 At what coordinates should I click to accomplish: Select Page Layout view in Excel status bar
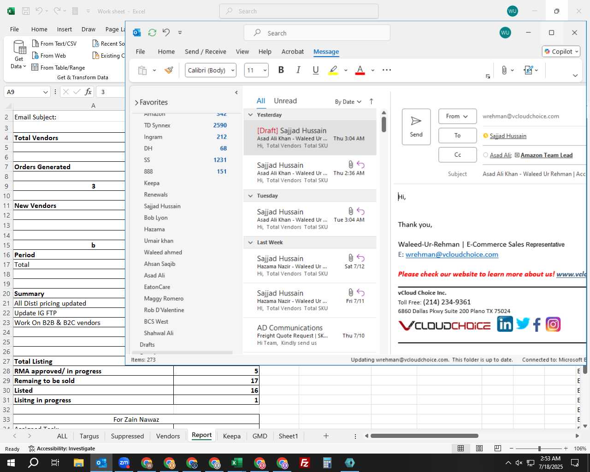pos(479,448)
